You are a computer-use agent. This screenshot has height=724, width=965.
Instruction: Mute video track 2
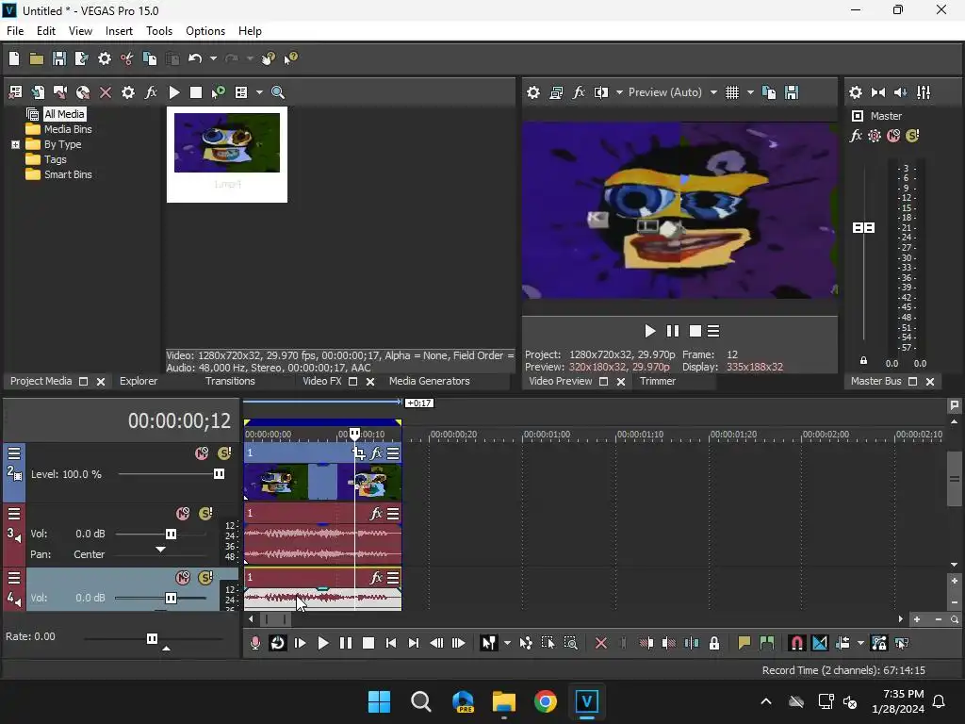click(x=202, y=453)
